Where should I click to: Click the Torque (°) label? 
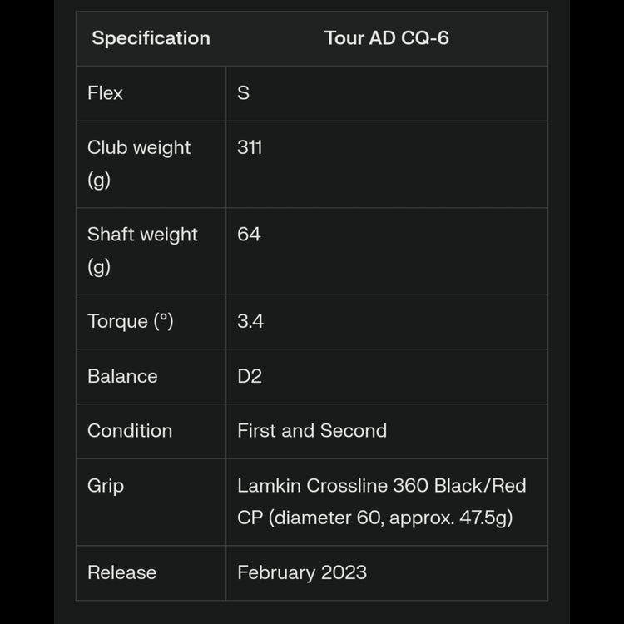[131, 321]
